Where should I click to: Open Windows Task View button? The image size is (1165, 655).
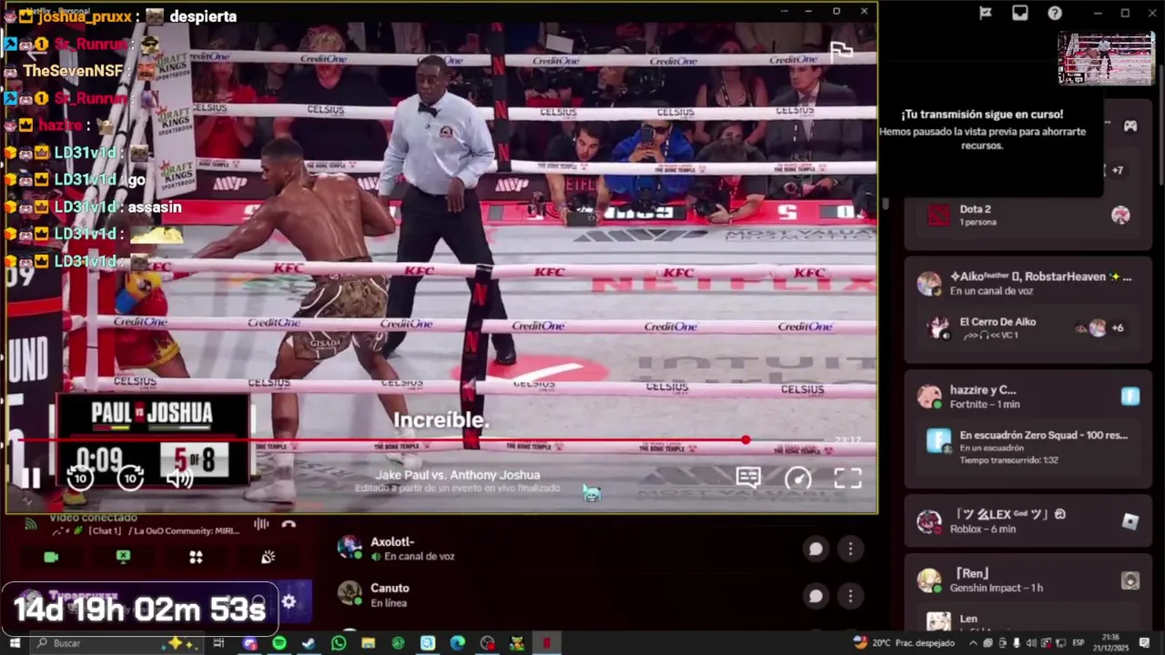(x=218, y=643)
